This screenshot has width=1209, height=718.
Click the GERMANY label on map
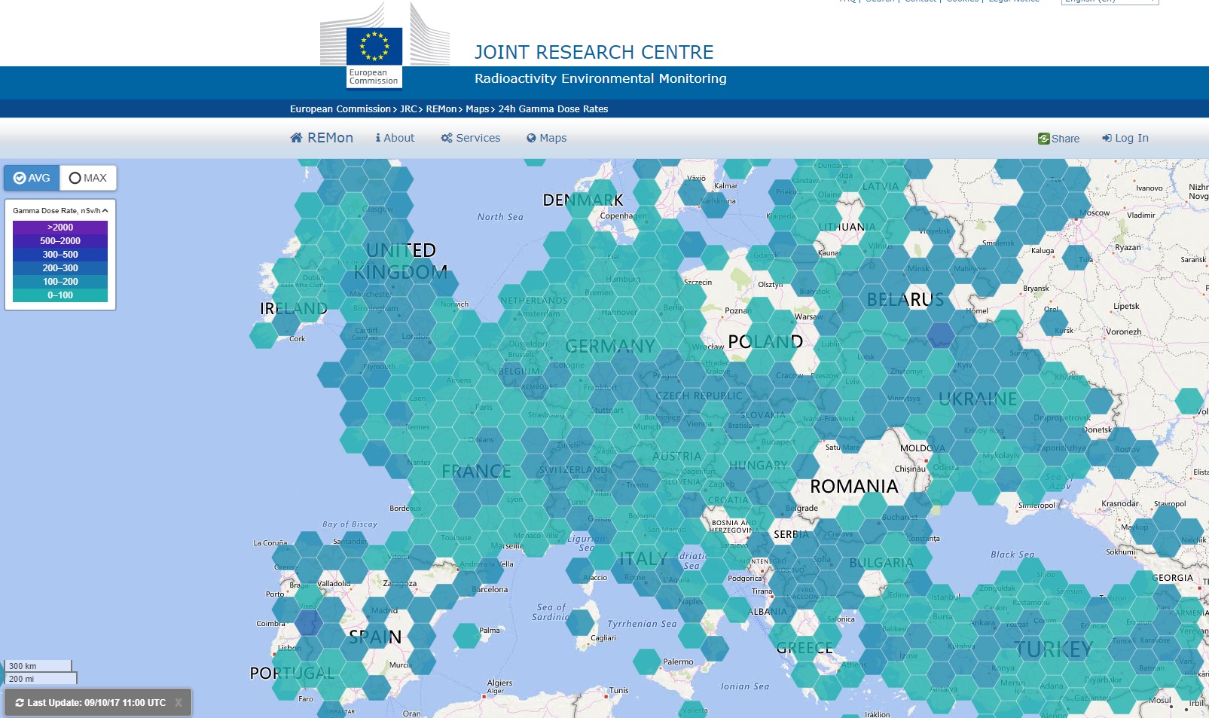click(610, 347)
